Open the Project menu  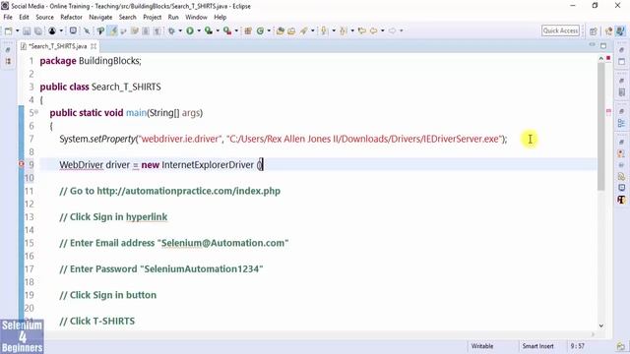pos(152,18)
